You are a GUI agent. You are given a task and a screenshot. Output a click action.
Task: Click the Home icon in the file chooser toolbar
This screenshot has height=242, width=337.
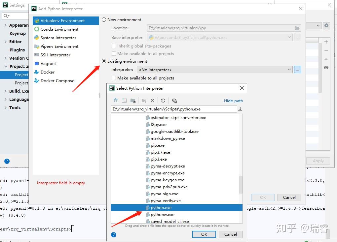[x=116, y=101]
